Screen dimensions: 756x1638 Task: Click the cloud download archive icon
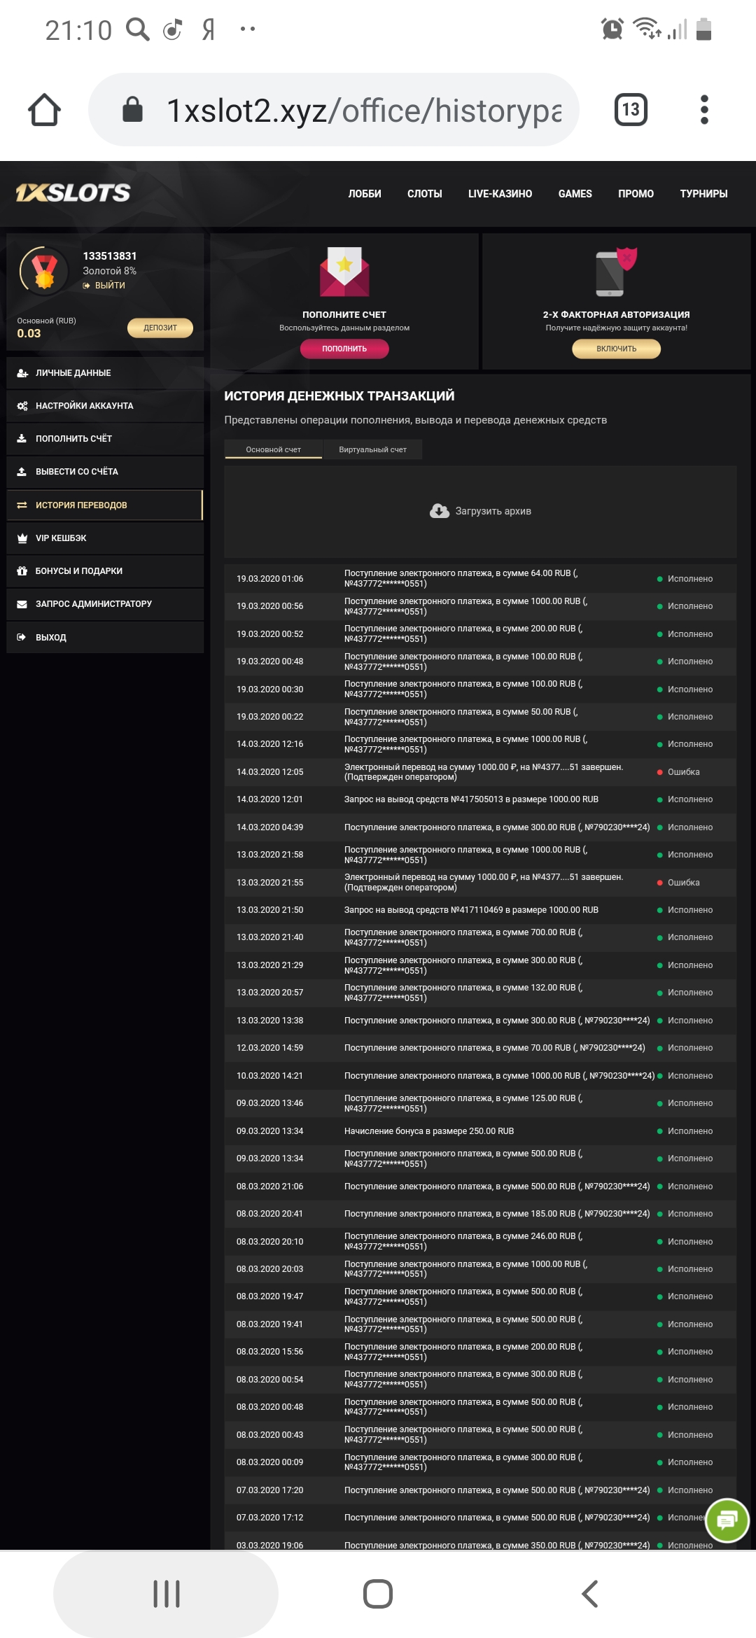click(x=440, y=511)
